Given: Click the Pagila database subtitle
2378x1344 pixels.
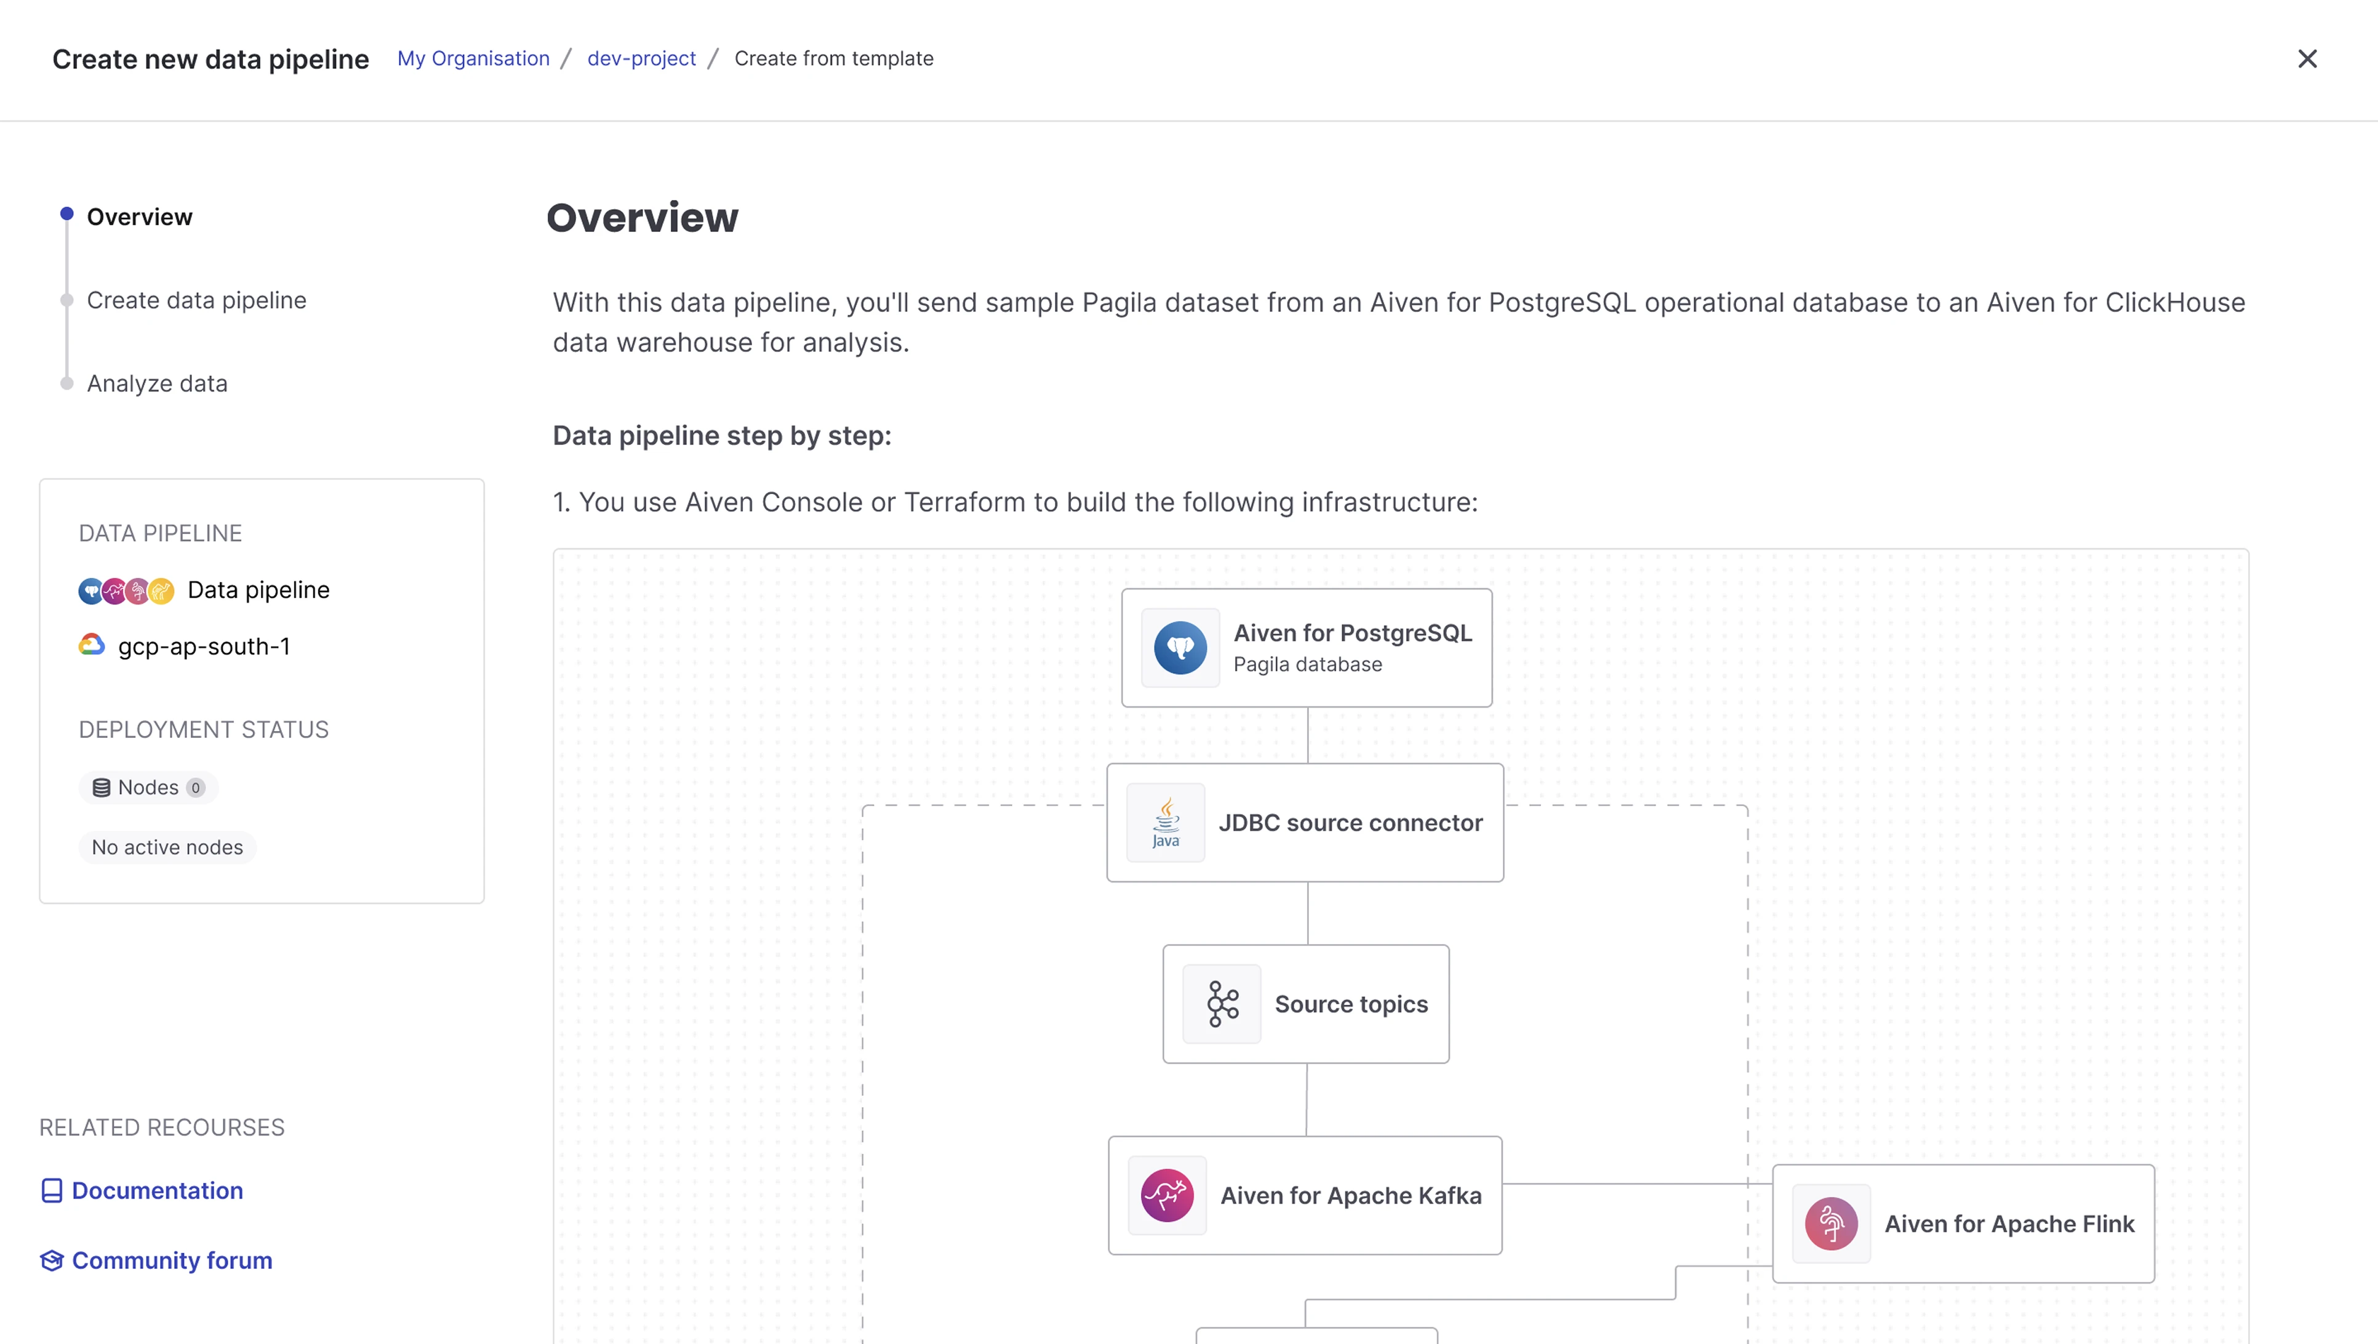Looking at the screenshot, I should [x=1307, y=665].
